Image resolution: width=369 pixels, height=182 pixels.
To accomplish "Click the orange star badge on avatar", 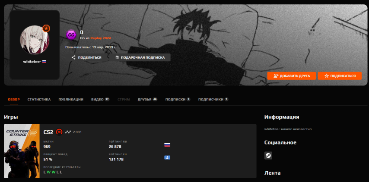I will pyautogui.click(x=46, y=28).
